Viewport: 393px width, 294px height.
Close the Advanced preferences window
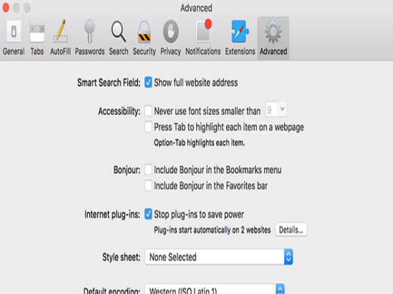tap(6, 8)
